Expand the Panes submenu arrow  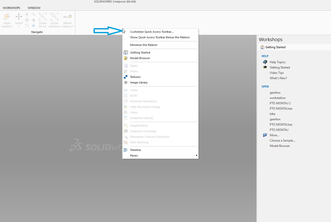click(197, 156)
